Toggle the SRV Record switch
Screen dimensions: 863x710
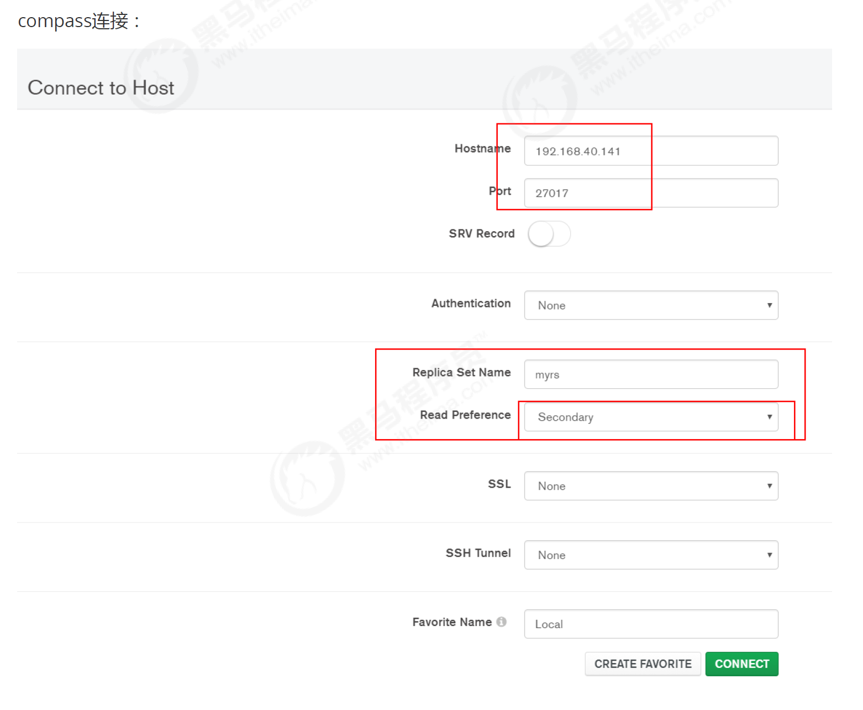549,234
